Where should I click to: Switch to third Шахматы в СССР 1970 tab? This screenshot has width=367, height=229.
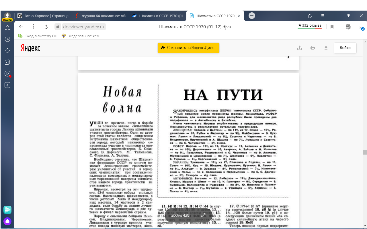[158, 16]
